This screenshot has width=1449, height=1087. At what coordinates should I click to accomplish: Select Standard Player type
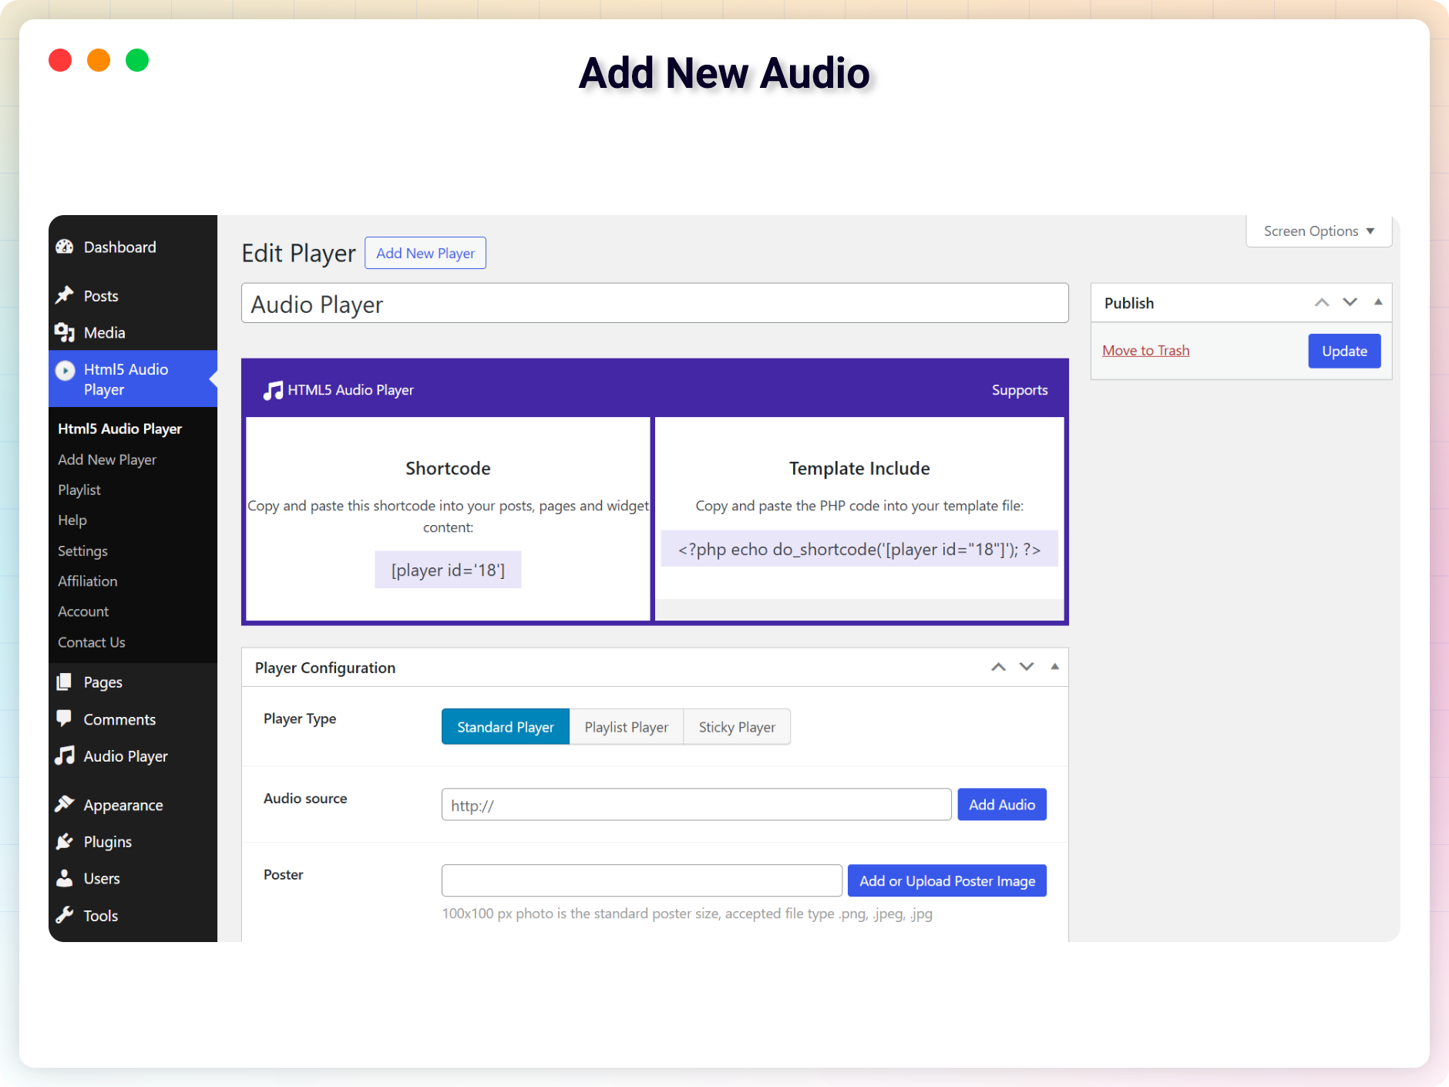coord(505,727)
